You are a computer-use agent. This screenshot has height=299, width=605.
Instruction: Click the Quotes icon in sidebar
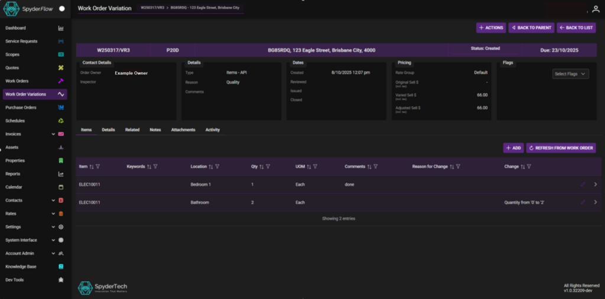[x=61, y=68]
